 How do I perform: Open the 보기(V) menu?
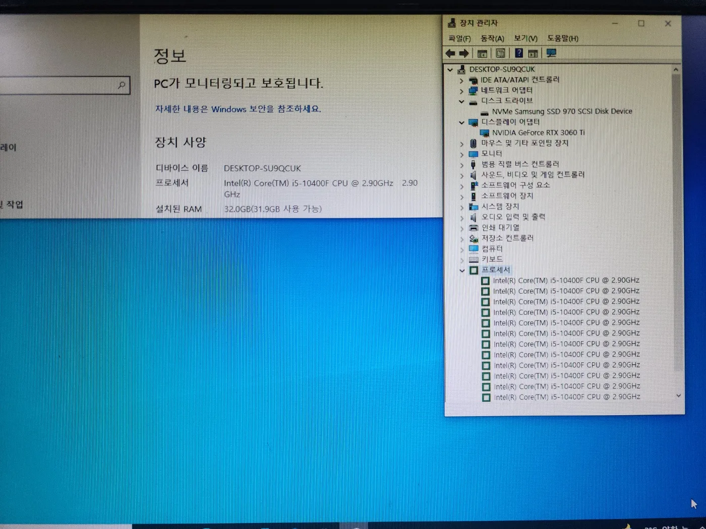[x=525, y=39]
